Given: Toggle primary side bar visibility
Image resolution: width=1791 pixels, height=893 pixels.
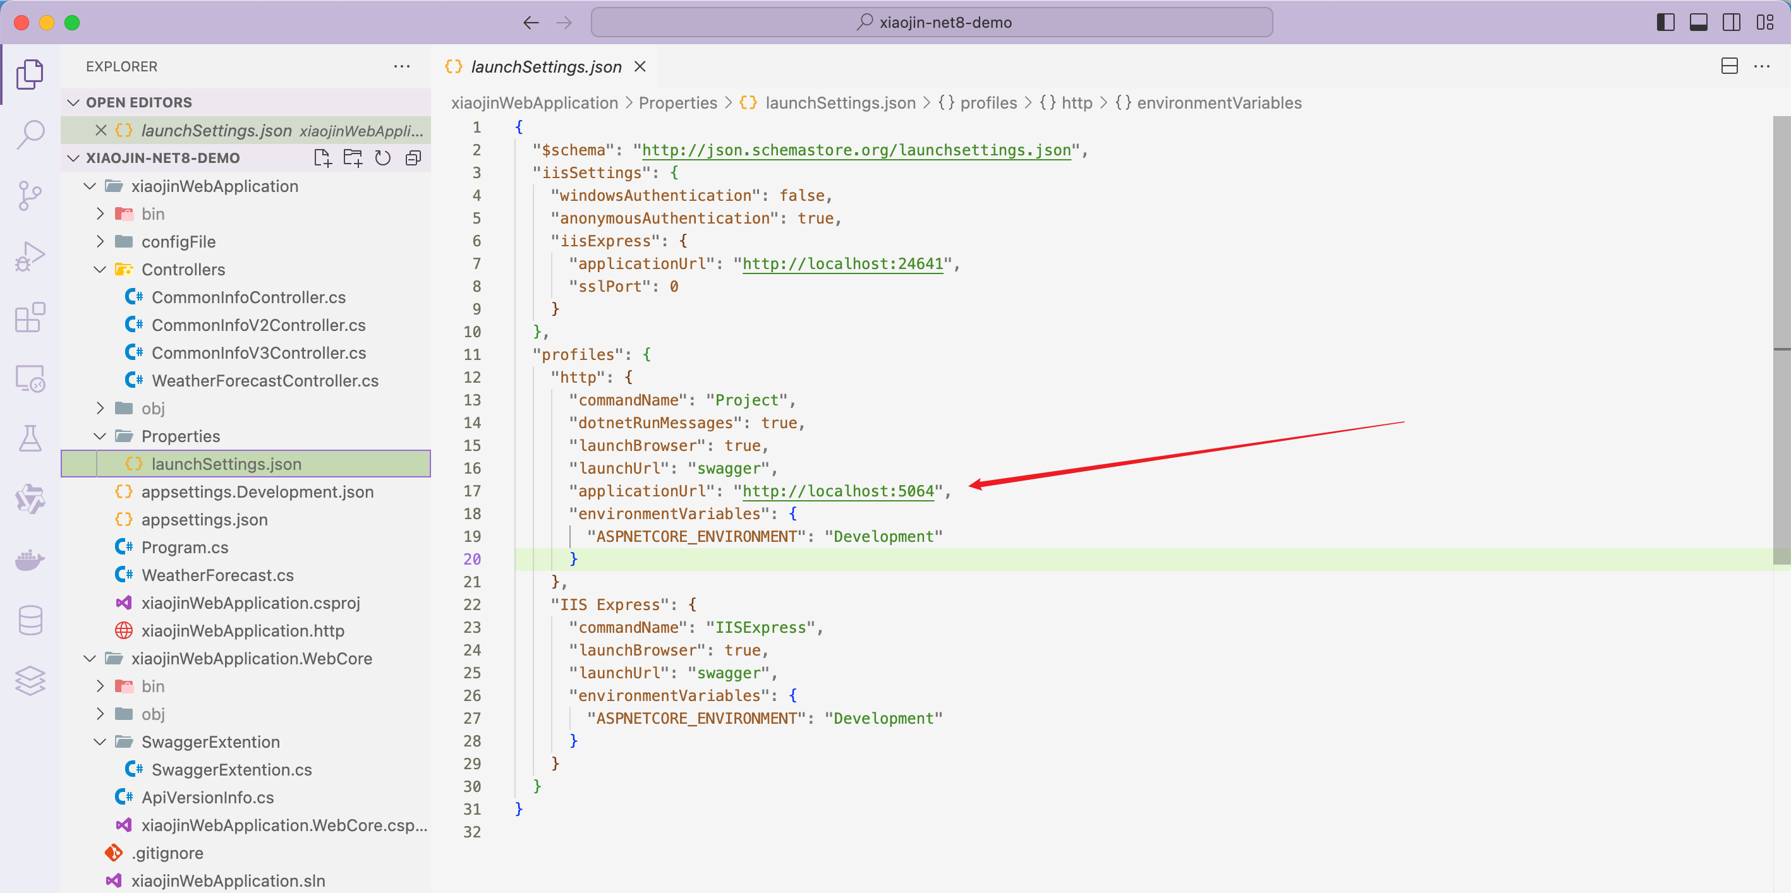Looking at the screenshot, I should (1665, 22).
